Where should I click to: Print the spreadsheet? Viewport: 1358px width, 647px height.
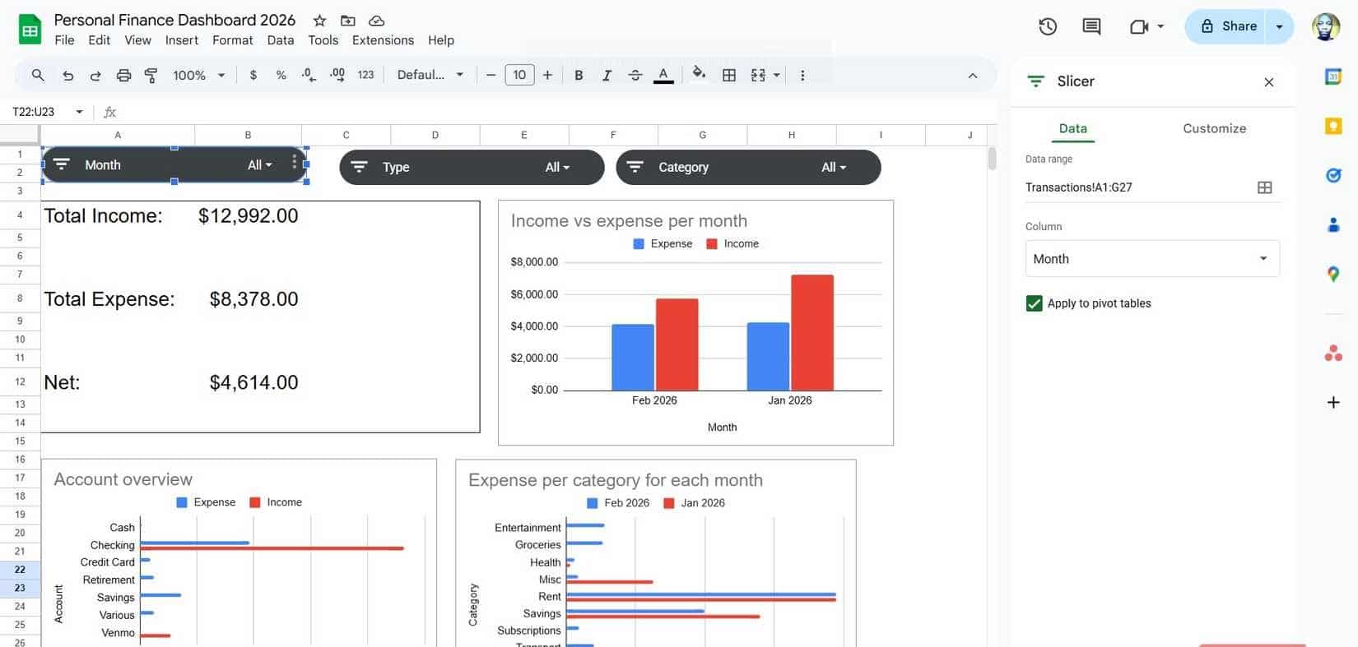(x=123, y=75)
